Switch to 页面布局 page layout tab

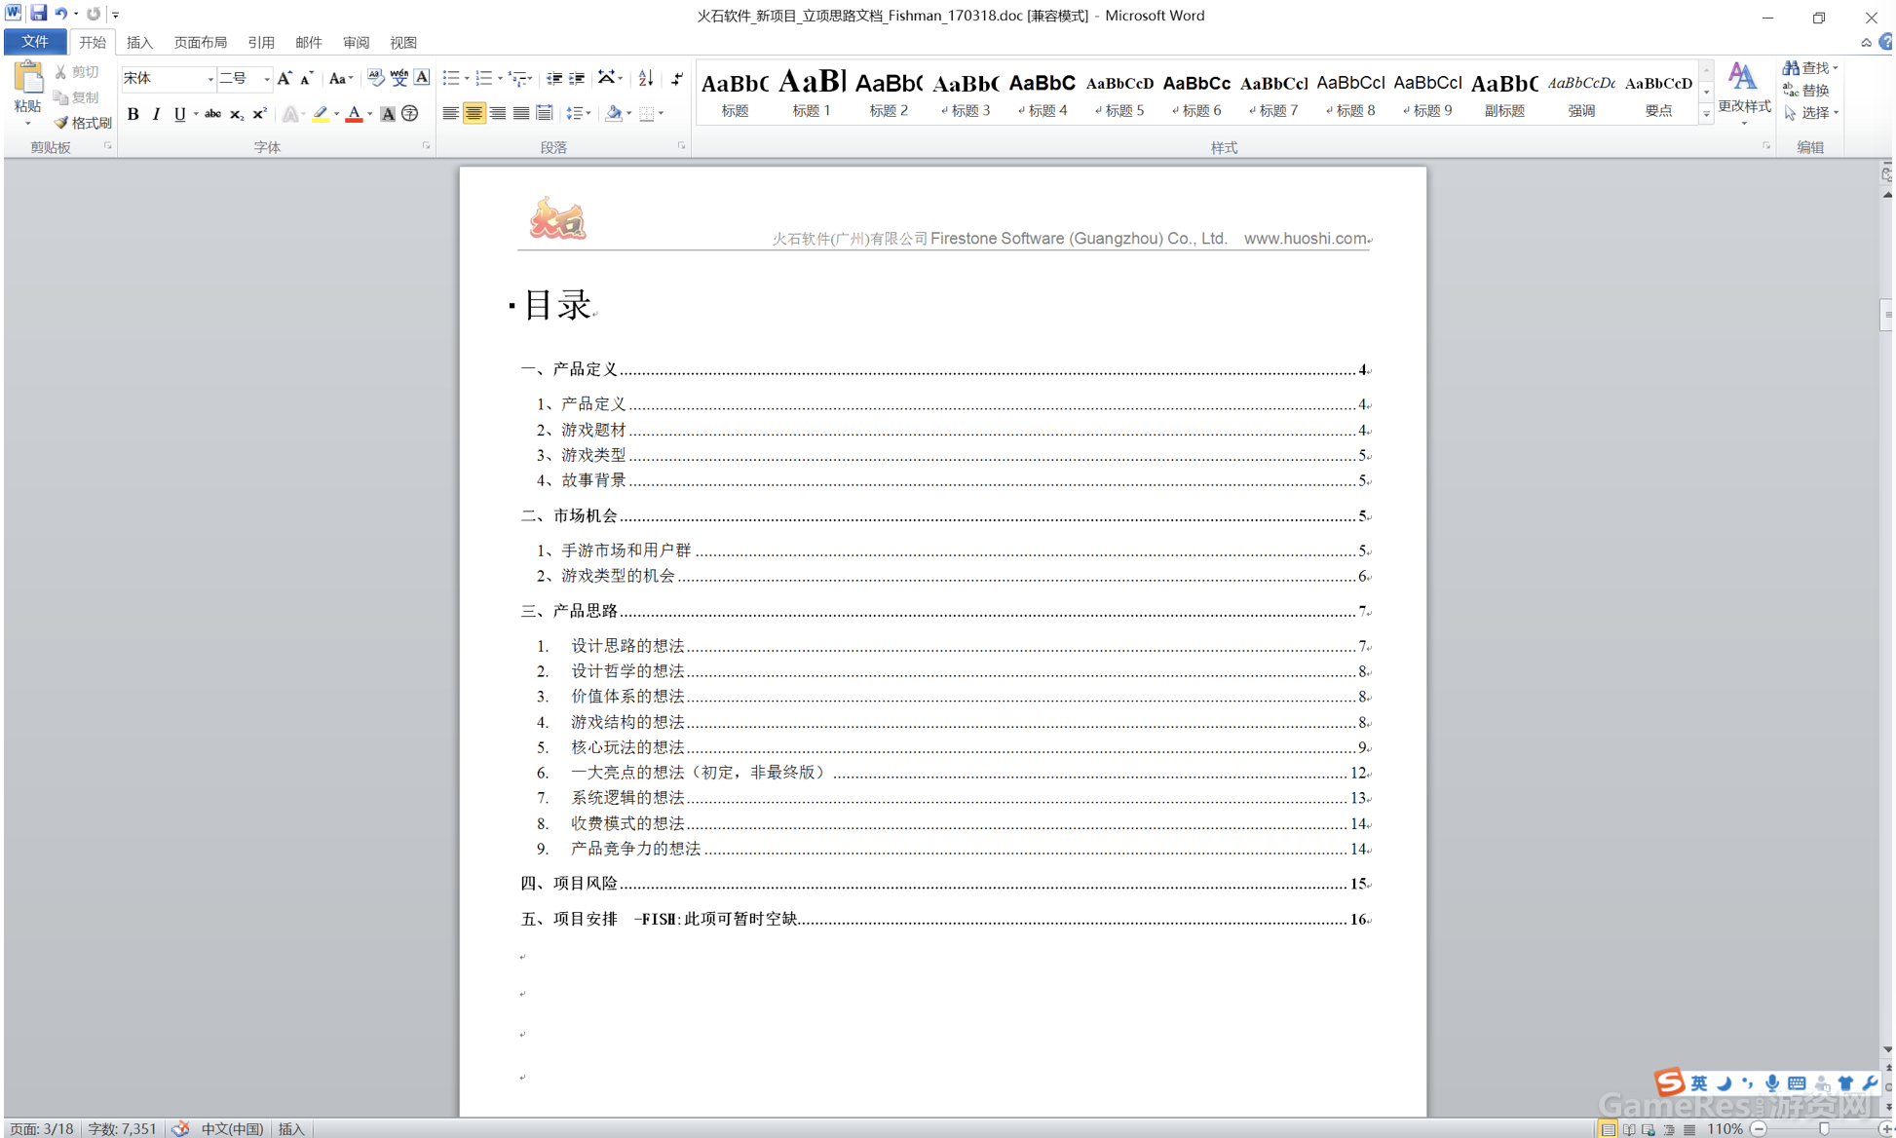tap(201, 42)
